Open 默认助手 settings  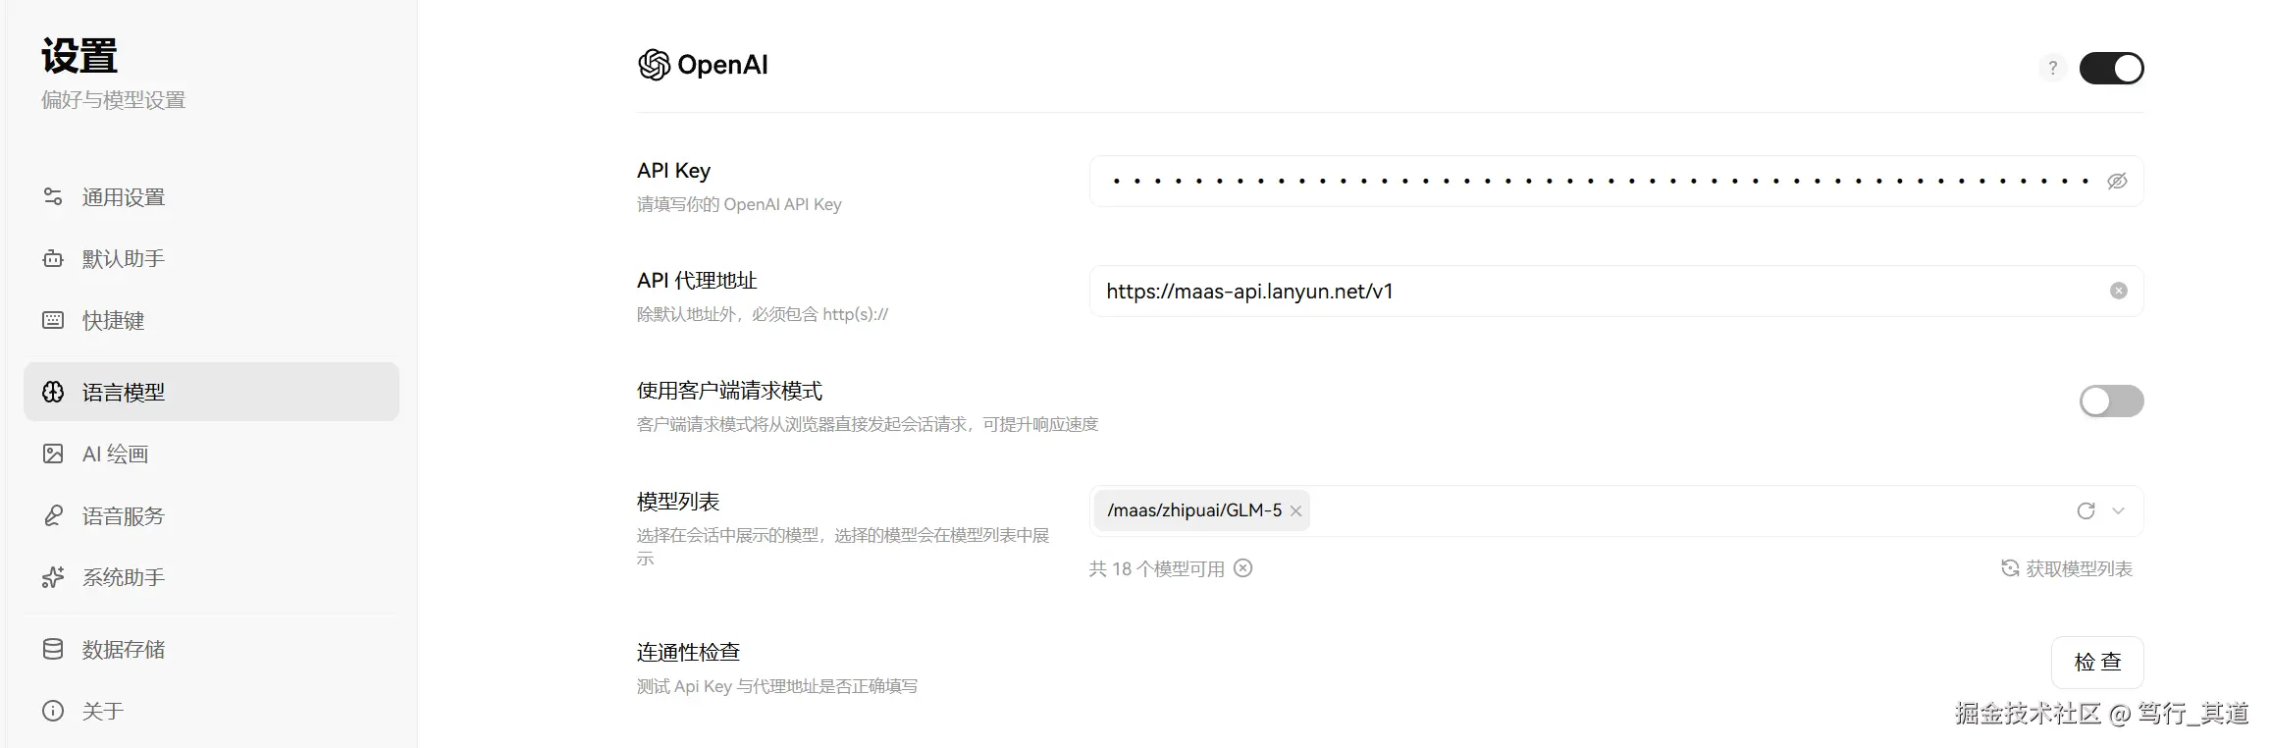tap(211, 259)
